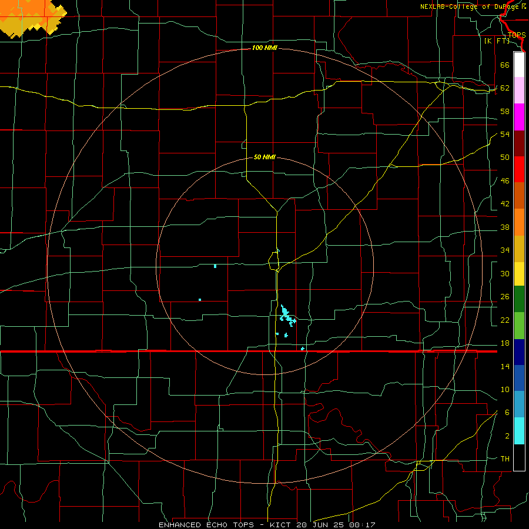529x529 pixels.
Task: Click the '54' legend value
Action: click(x=505, y=134)
